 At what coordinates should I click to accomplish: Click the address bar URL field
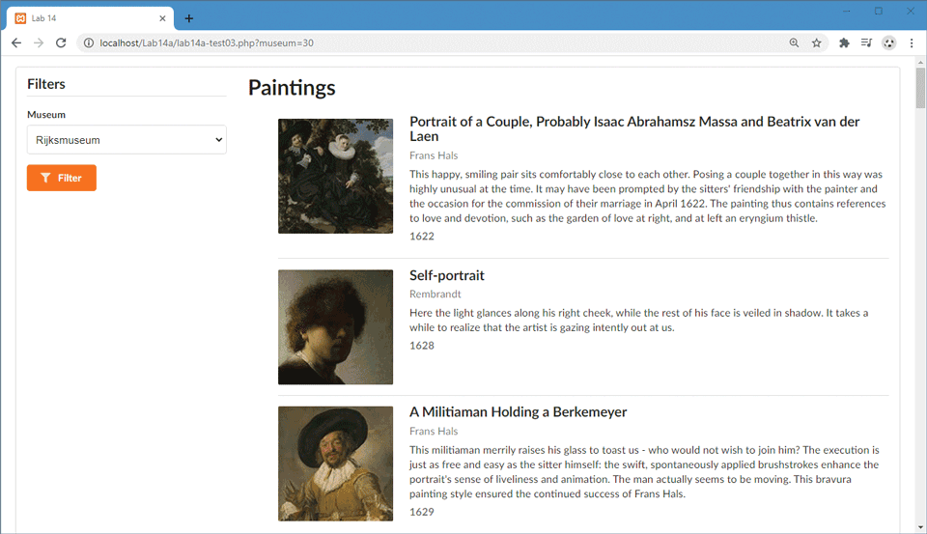click(x=386, y=43)
